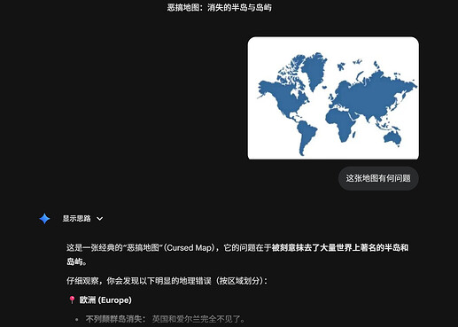Screen dimensions: 458x327
Task: Select the user message 这张地图有何问题
Action: pos(378,178)
